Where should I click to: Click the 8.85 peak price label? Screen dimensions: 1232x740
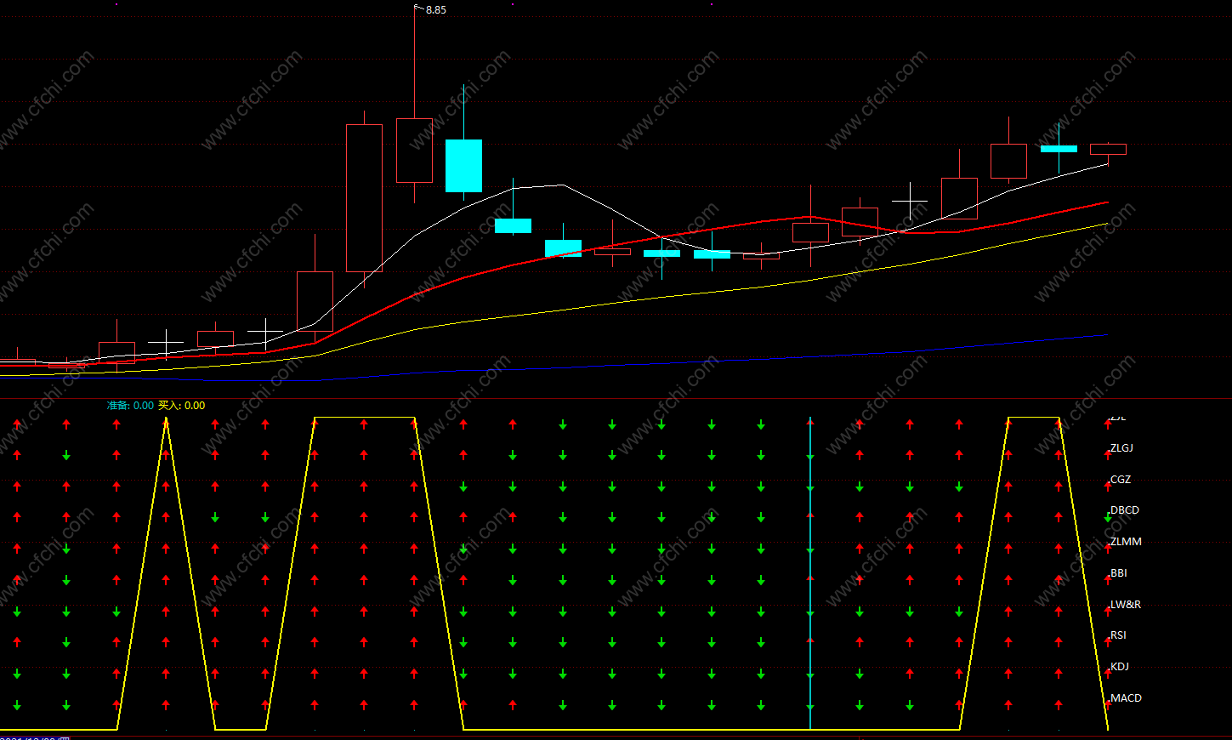(436, 10)
